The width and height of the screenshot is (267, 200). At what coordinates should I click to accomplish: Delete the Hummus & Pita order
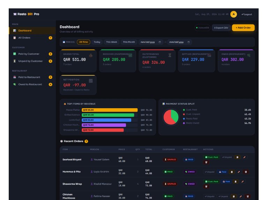pos(246,172)
